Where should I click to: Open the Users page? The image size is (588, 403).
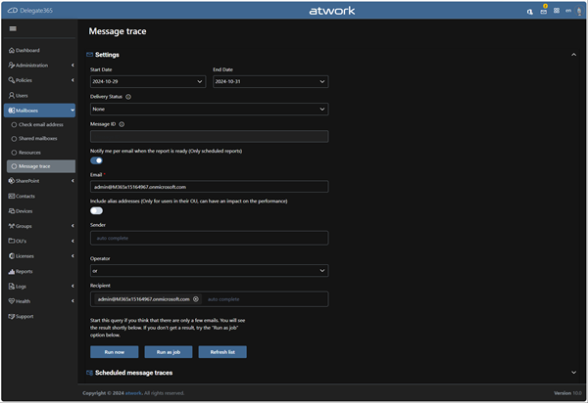pyautogui.click(x=18, y=96)
